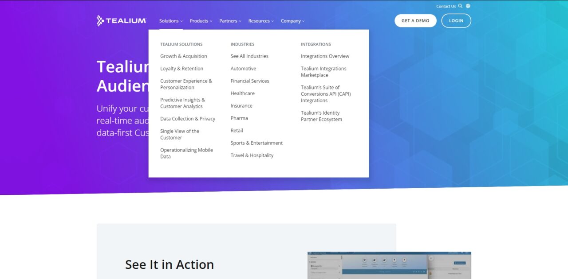Select Single View of the Customer
Screen dimensions: 568x279
tap(180, 134)
